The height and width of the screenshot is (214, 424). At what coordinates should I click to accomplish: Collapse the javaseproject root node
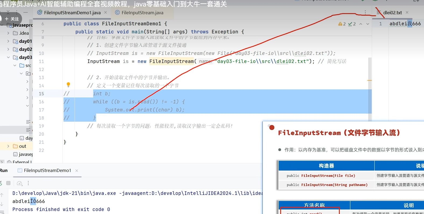[x=2, y=25]
